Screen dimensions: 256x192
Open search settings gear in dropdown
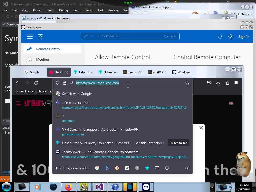tap(187, 168)
